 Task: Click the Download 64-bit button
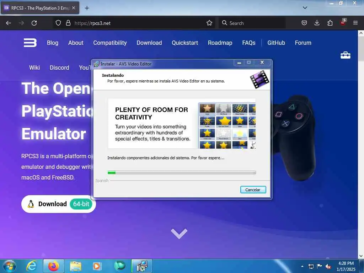coord(59,204)
